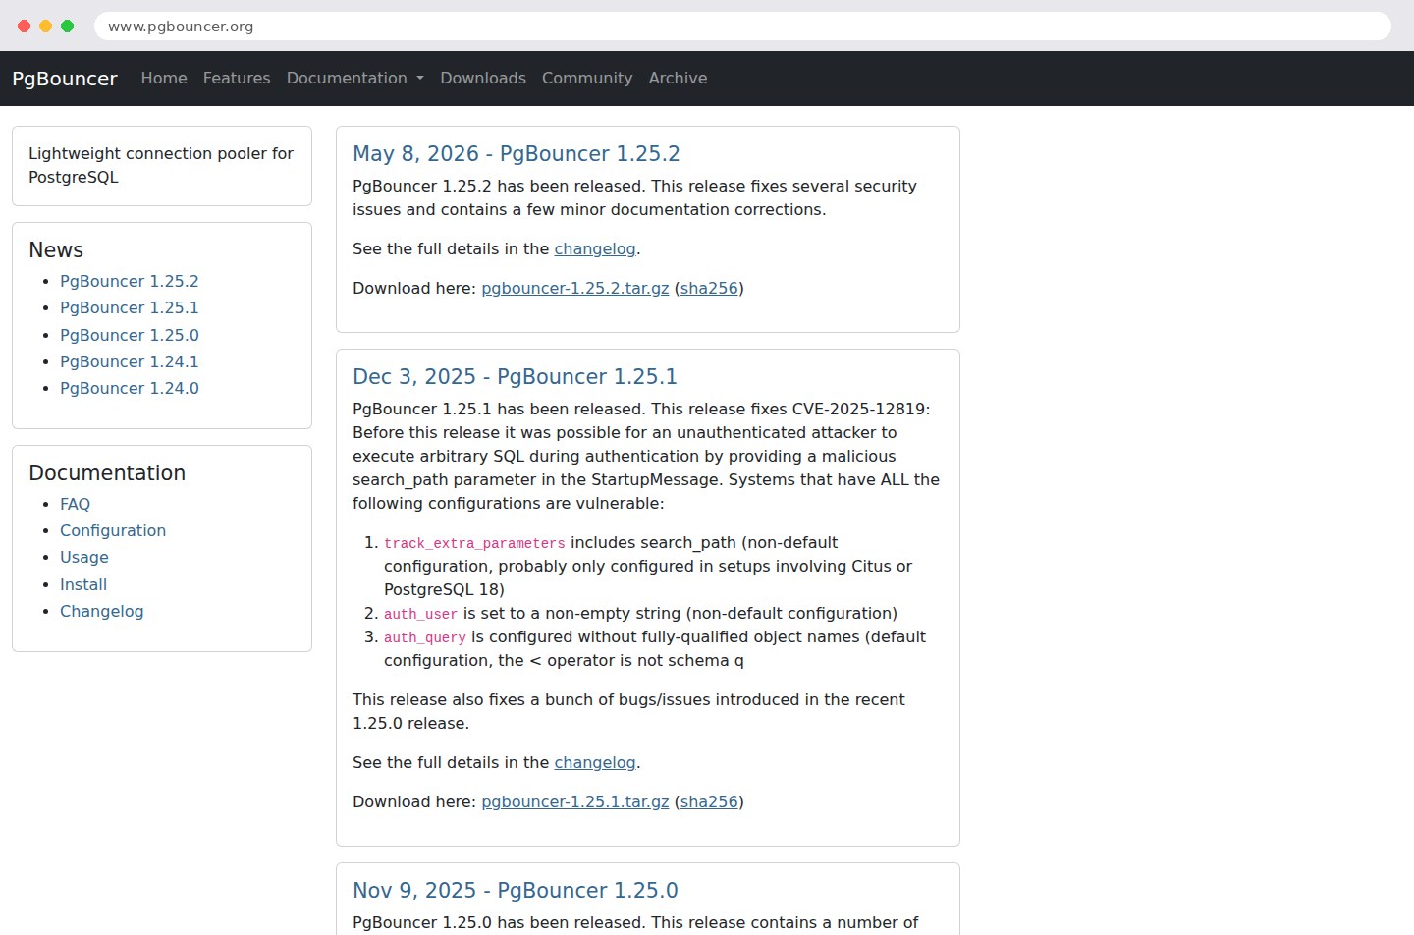Open sha256 link for 1.25.2 tarball

pyautogui.click(x=709, y=289)
